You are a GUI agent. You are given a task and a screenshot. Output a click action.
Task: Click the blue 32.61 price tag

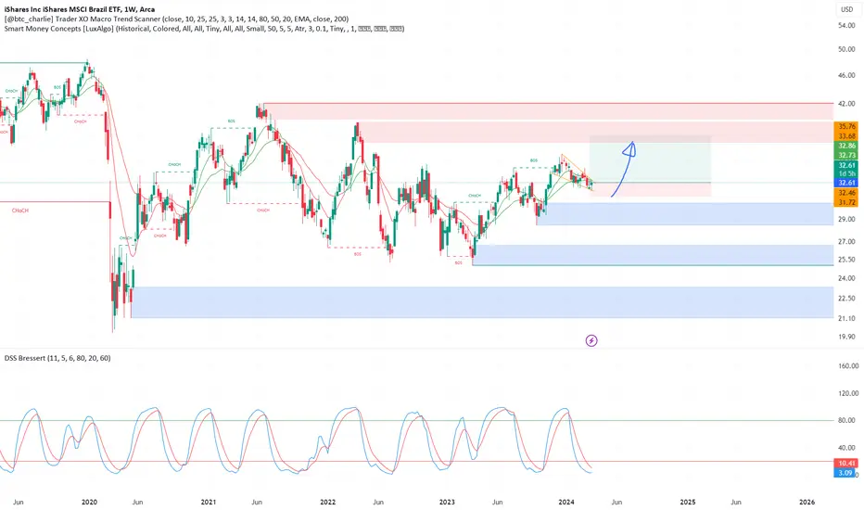(x=847, y=183)
